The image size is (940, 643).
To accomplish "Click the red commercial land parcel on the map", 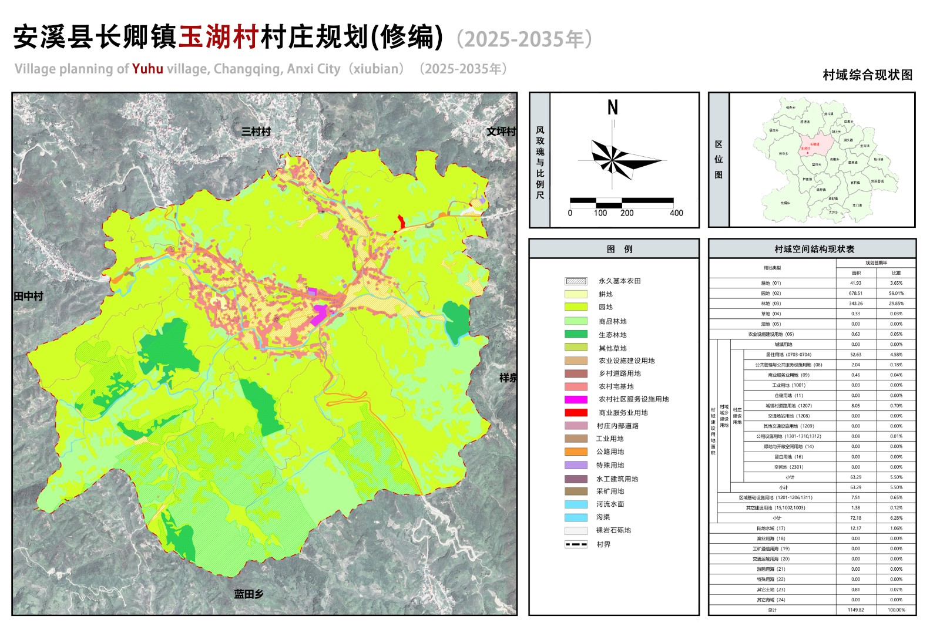I will click(x=401, y=222).
